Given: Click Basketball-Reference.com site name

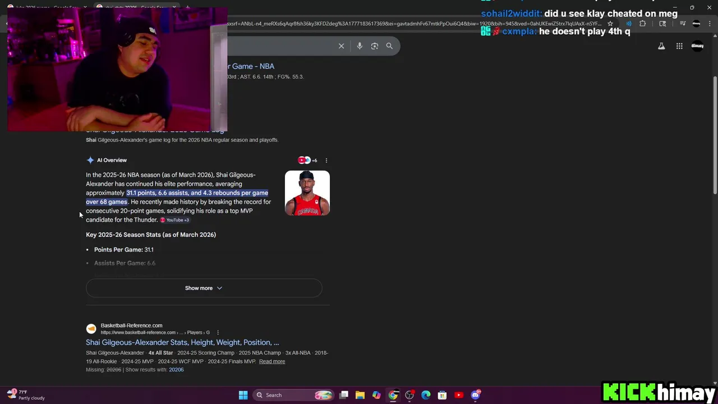Looking at the screenshot, I should [x=131, y=325].
